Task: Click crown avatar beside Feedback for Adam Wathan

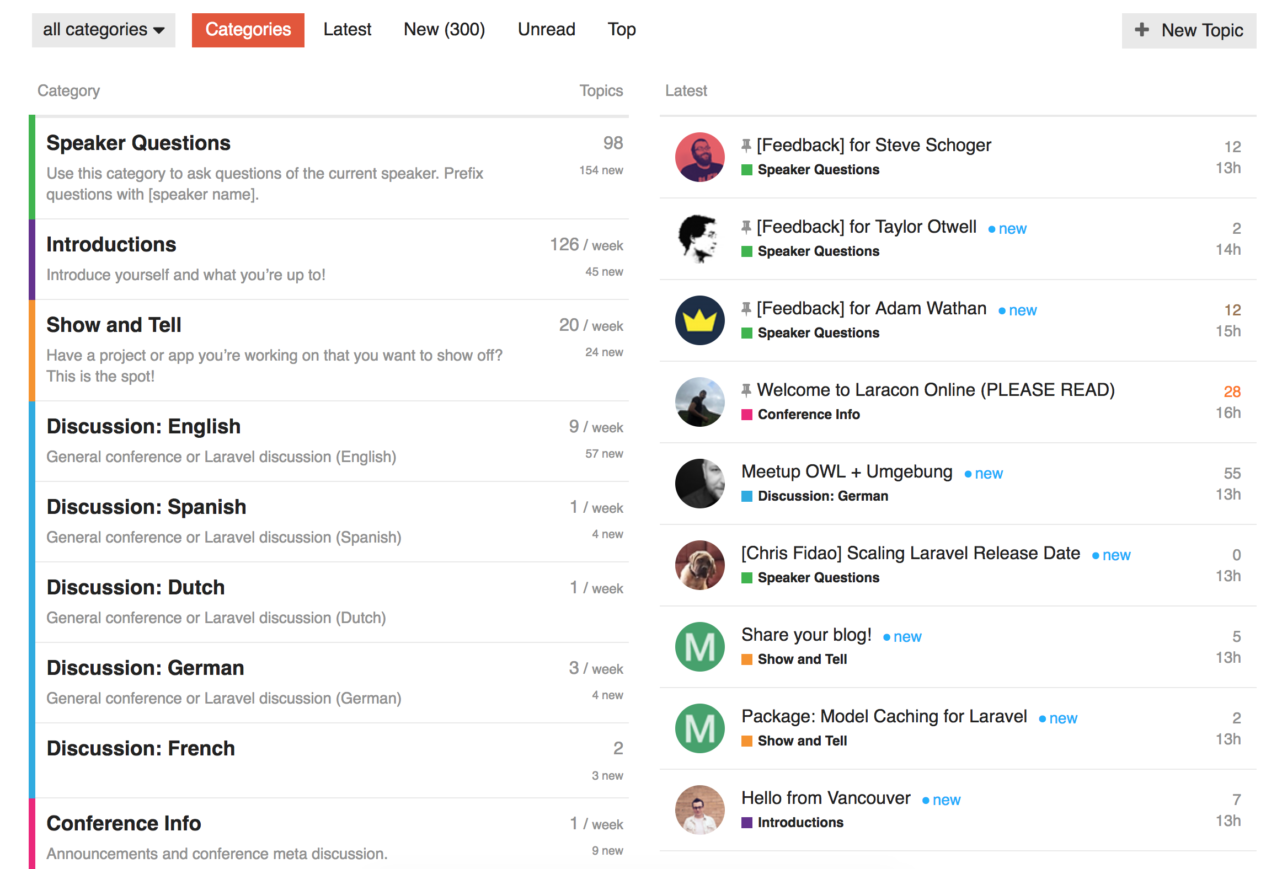Action: [700, 320]
